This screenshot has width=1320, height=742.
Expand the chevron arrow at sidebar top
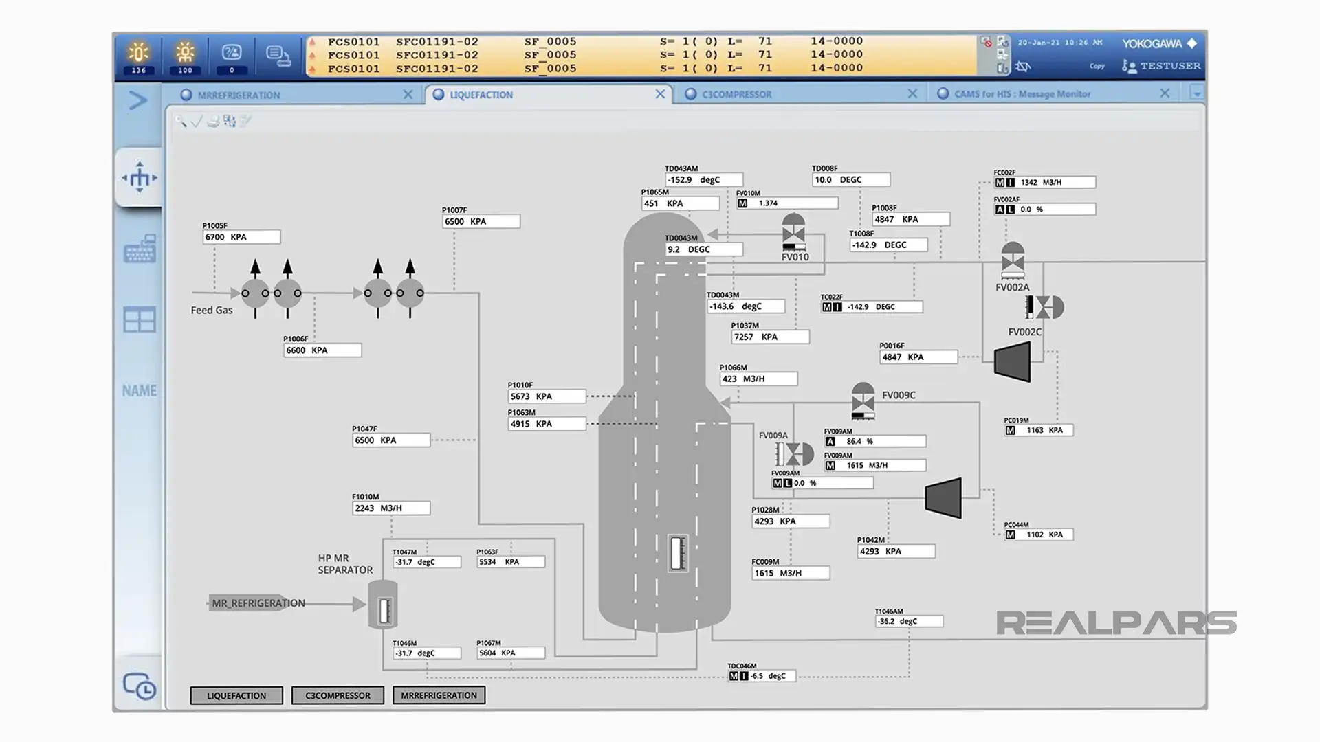[x=137, y=100]
